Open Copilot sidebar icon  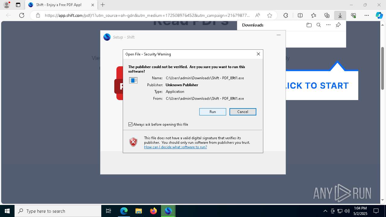[379, 15]
